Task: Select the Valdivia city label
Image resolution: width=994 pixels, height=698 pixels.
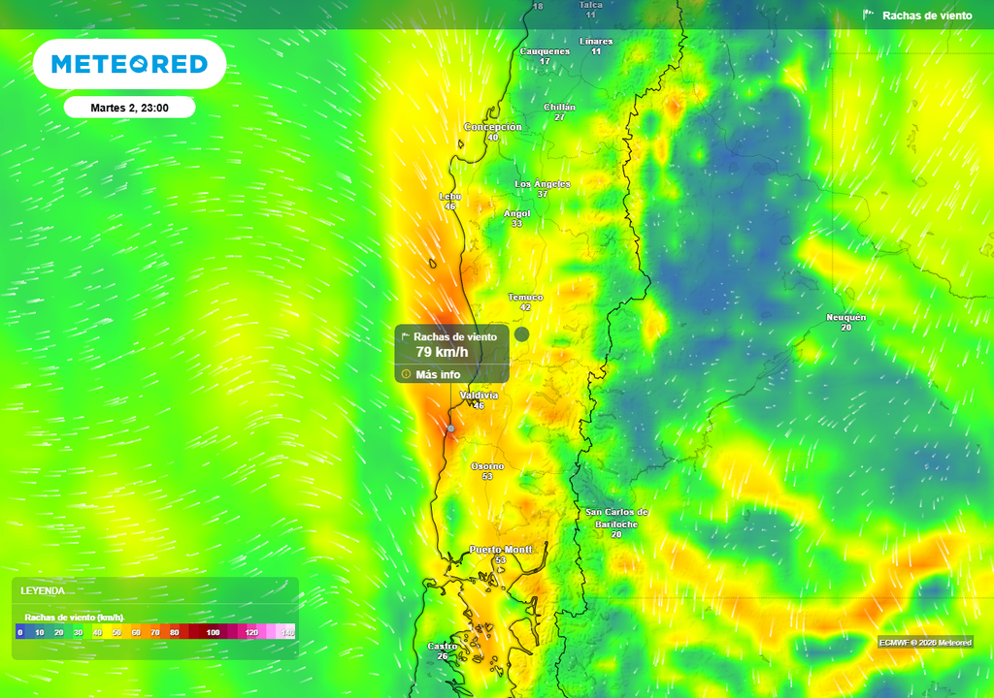Action: click(x=479, y=396)
